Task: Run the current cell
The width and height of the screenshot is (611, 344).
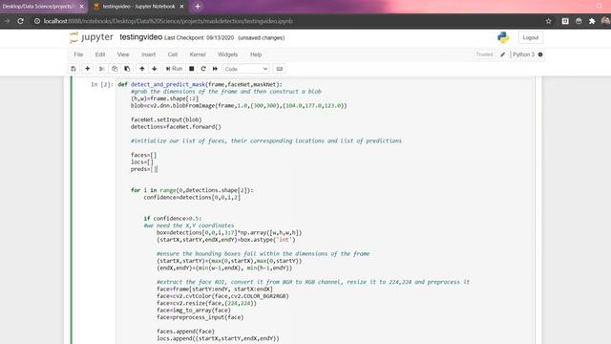Action: pyautogui.click(x=174, y=69)
